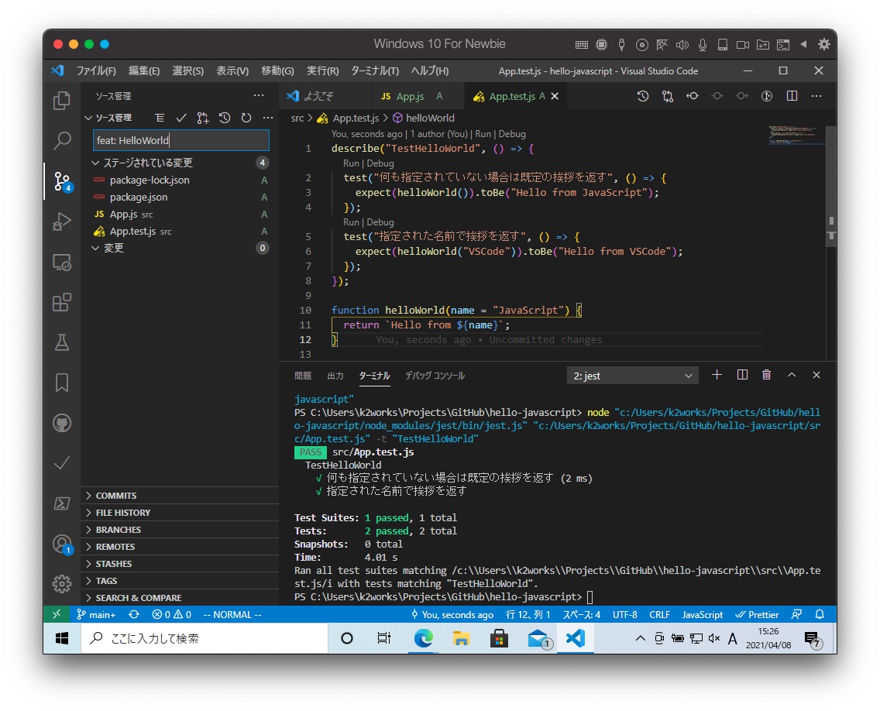Switch to the App.js editor tab
This screenshot has width=880, height=711.
coord(410,96)
